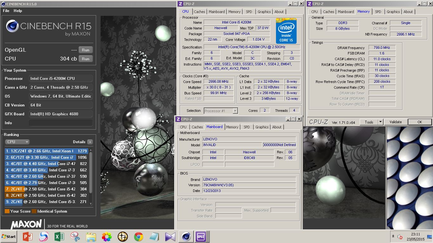This screenshot has width=433, height=243.
Task: Open CPU tab in Mainboard CPU-Z window
Action: click(183, 127)
